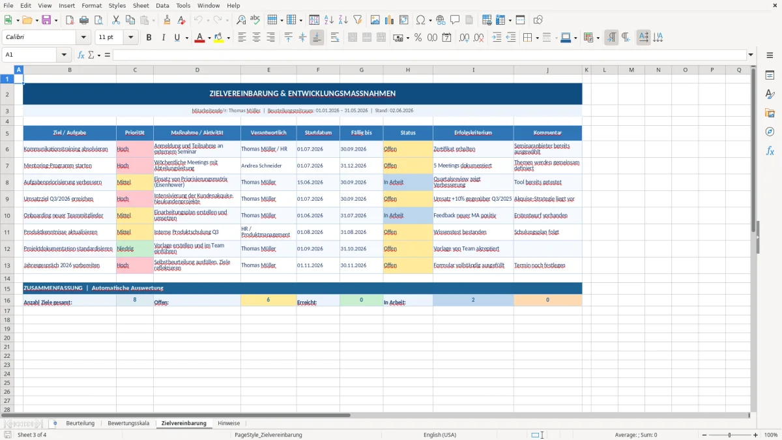
Task: Click the horizontal scrollbar thumb
Action: [x=176, y=415]
